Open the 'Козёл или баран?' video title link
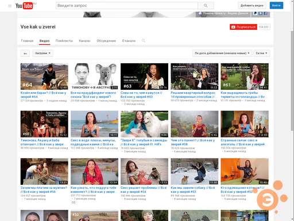The width and height of the screenshot is (294, 221). pyautogui.click(x=43, y=94)
